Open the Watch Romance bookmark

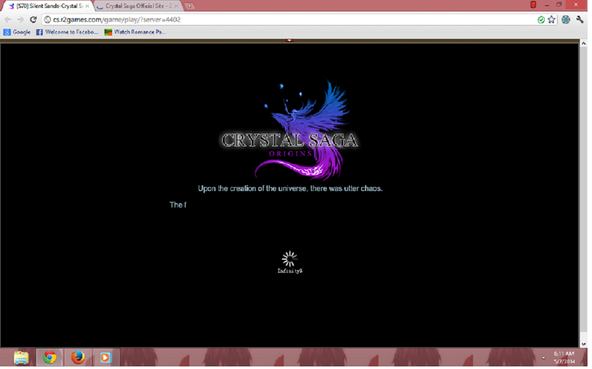(135, 32)
